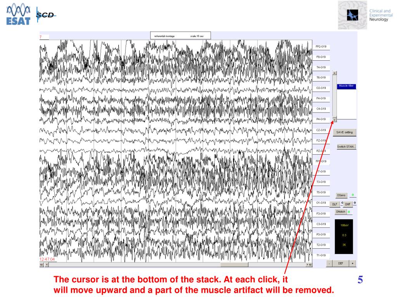397x297 pixels.
Task: Select the P3-G19 channel label
Action: [321, 235]
